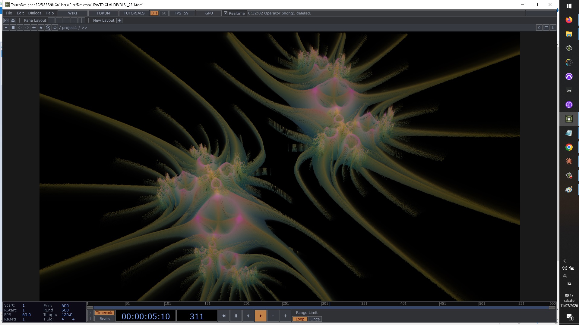
Task: Click the plus icon in path bar
Action: tap(34, 28)
